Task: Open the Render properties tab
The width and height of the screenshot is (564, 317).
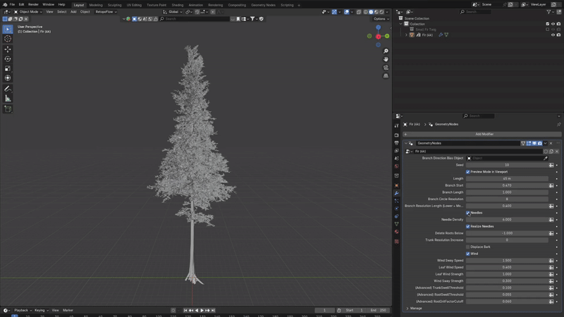Action: point(396,135)
